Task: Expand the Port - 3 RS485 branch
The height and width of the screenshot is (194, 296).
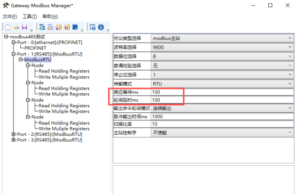Action: click(13, 140)
